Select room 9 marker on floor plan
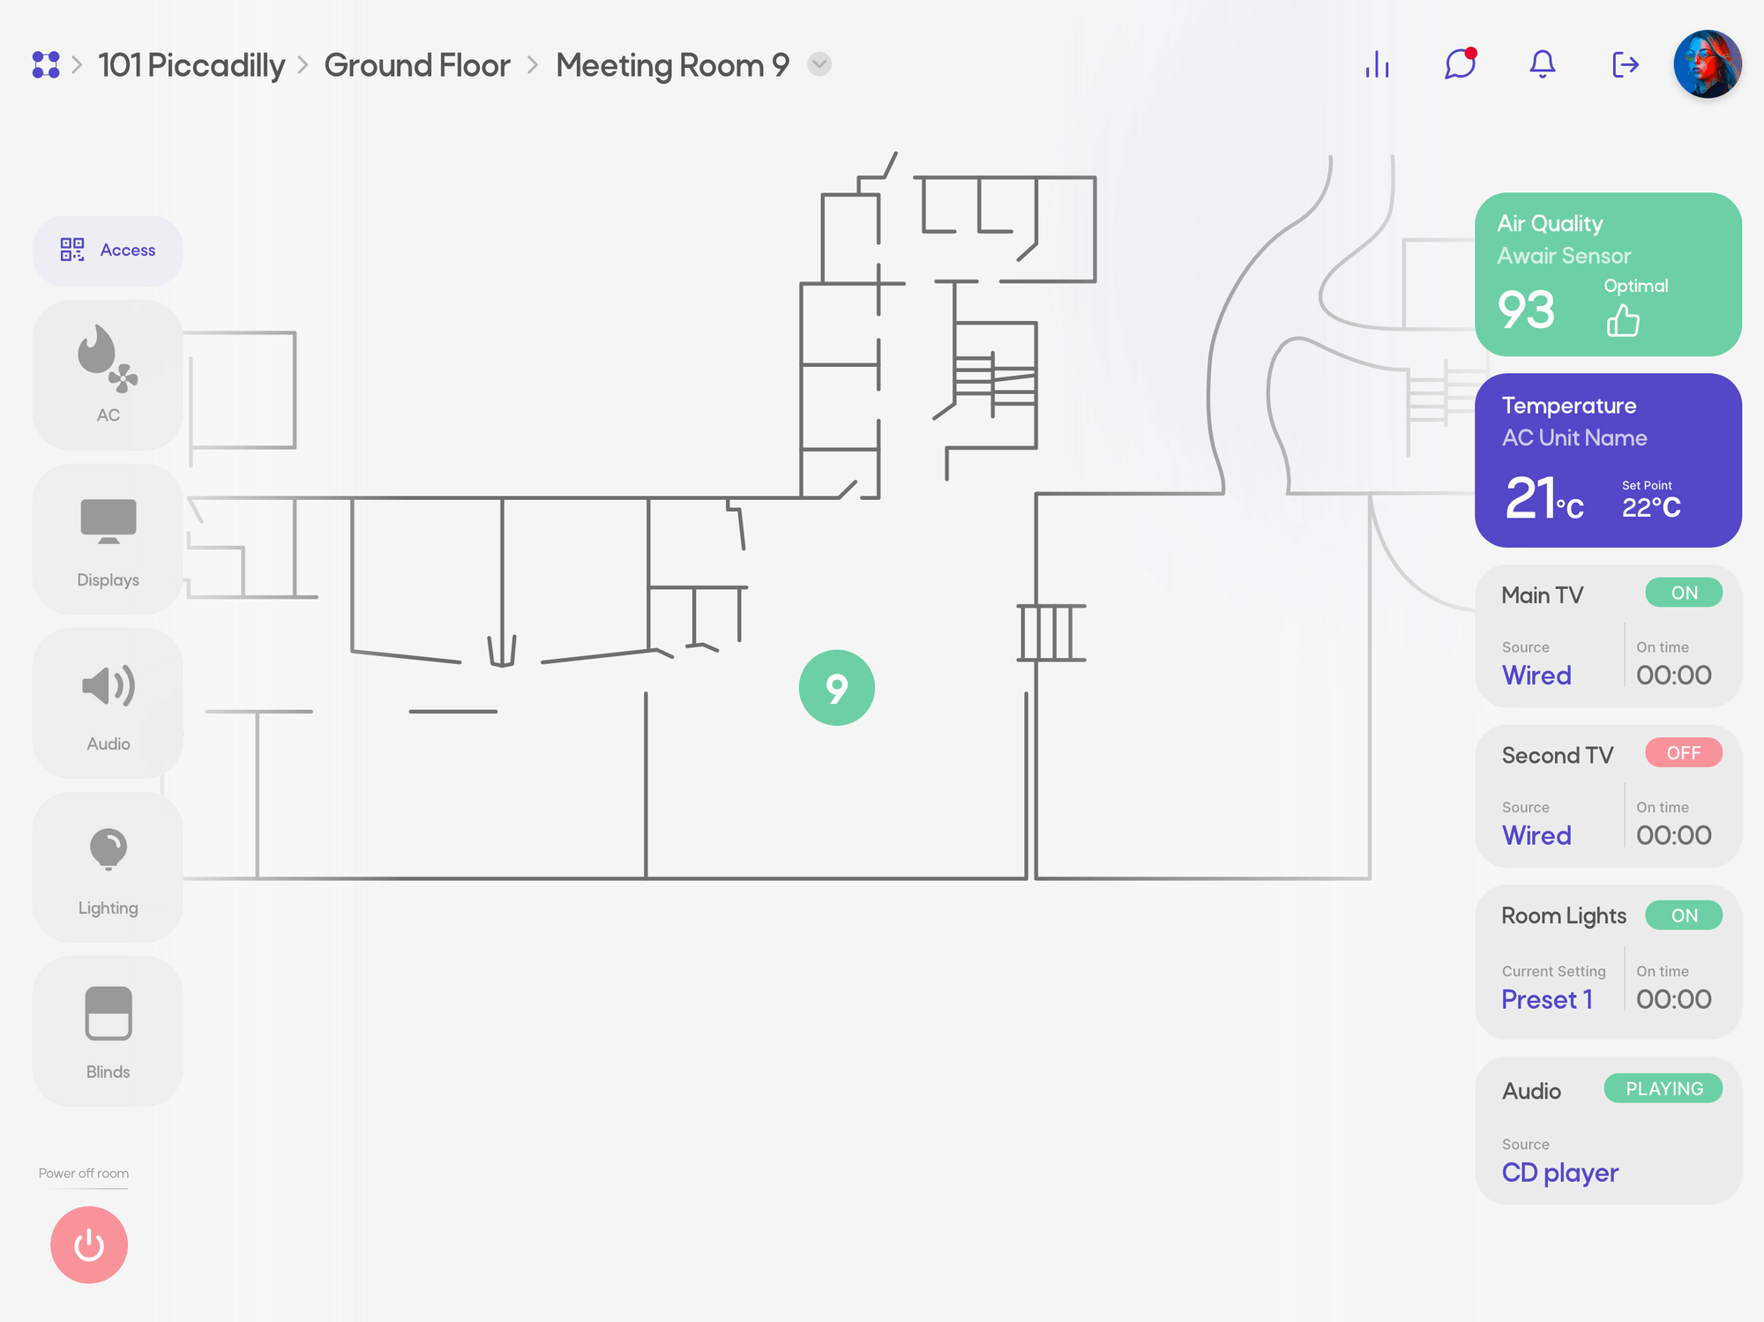The width and height of the screenshot is (1764, 1322). coord(836,688)
